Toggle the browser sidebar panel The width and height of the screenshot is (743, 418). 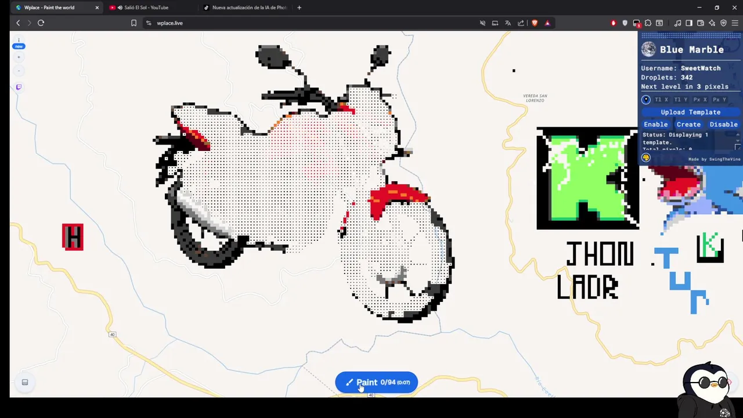[x=689, y=23]
